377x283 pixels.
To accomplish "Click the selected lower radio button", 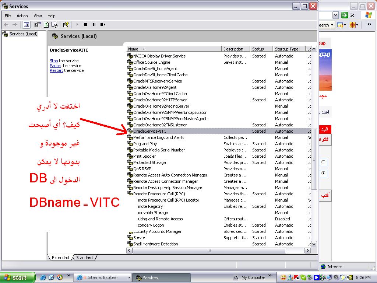I will coord(324,173).
